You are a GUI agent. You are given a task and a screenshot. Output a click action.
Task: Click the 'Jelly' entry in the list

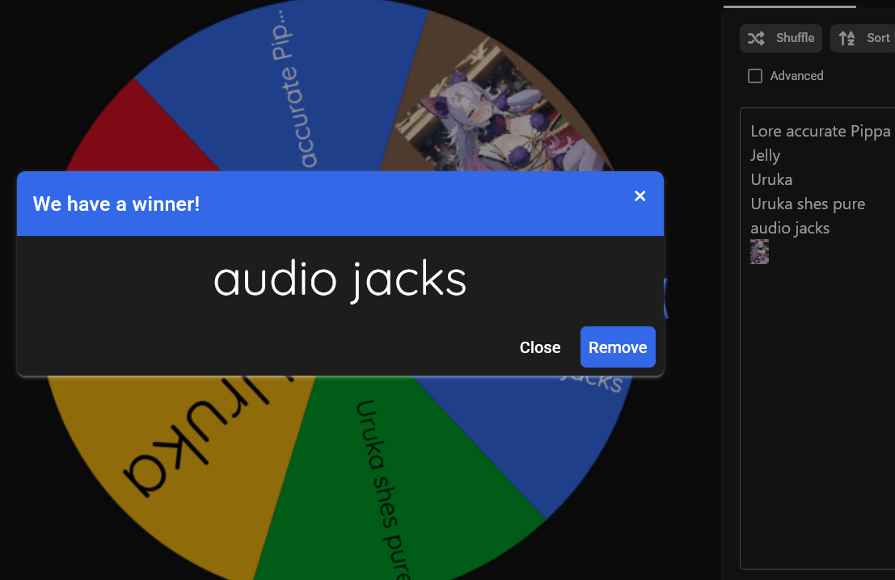[765, 156]
